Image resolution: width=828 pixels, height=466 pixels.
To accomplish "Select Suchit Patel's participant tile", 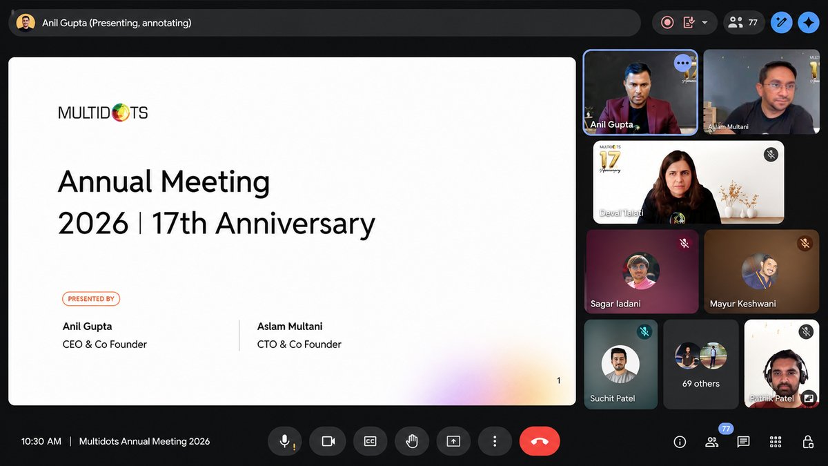I will tap(621, 365).
